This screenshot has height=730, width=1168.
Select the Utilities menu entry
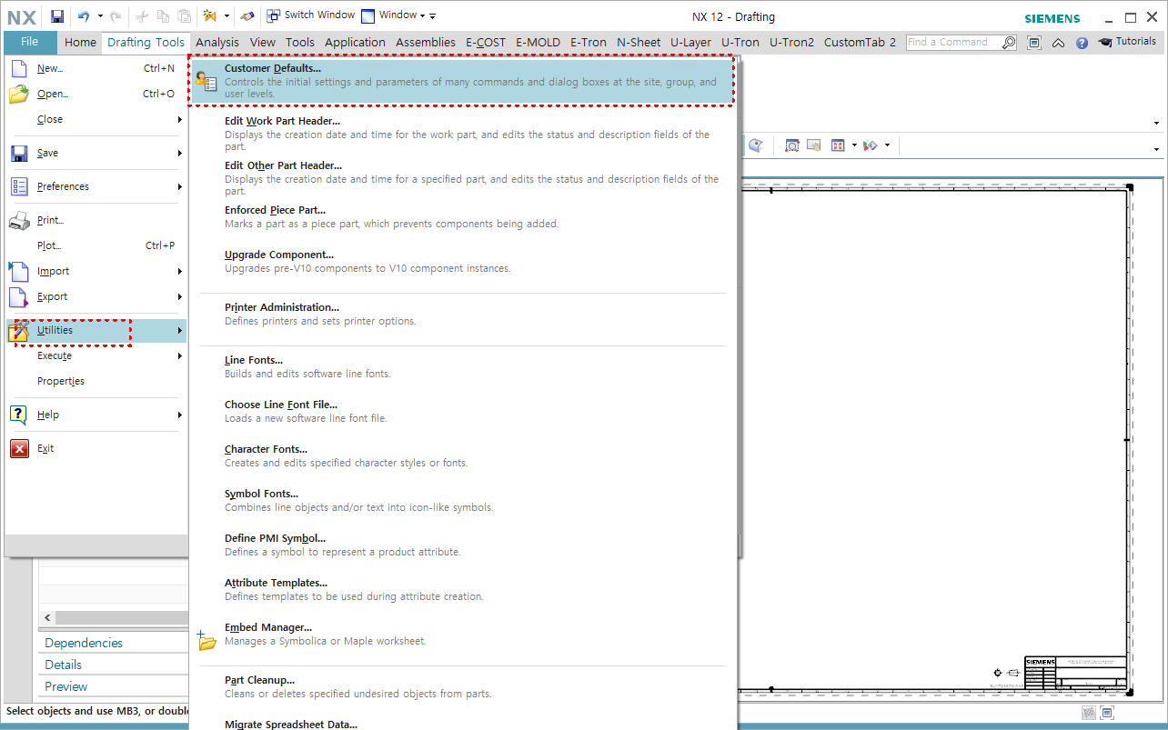[96, 330]
